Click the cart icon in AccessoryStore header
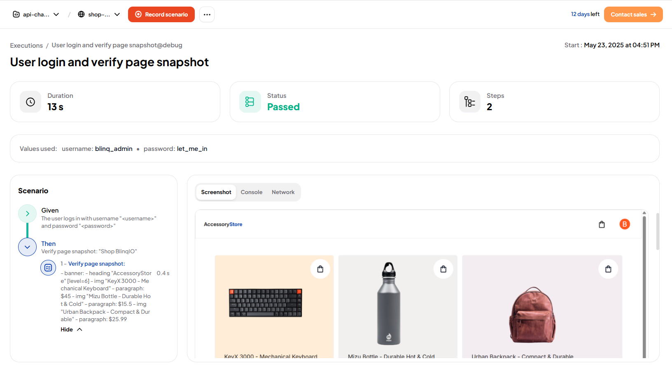The width and height of the screenshot is (672, 375). point(602,224)
